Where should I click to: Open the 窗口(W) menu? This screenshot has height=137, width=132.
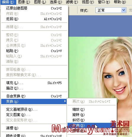point(104,2)
